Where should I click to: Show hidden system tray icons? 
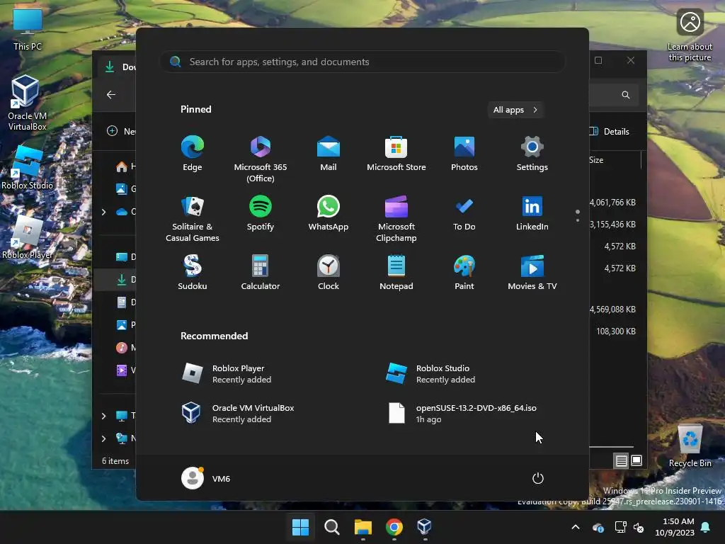point(576,527)
